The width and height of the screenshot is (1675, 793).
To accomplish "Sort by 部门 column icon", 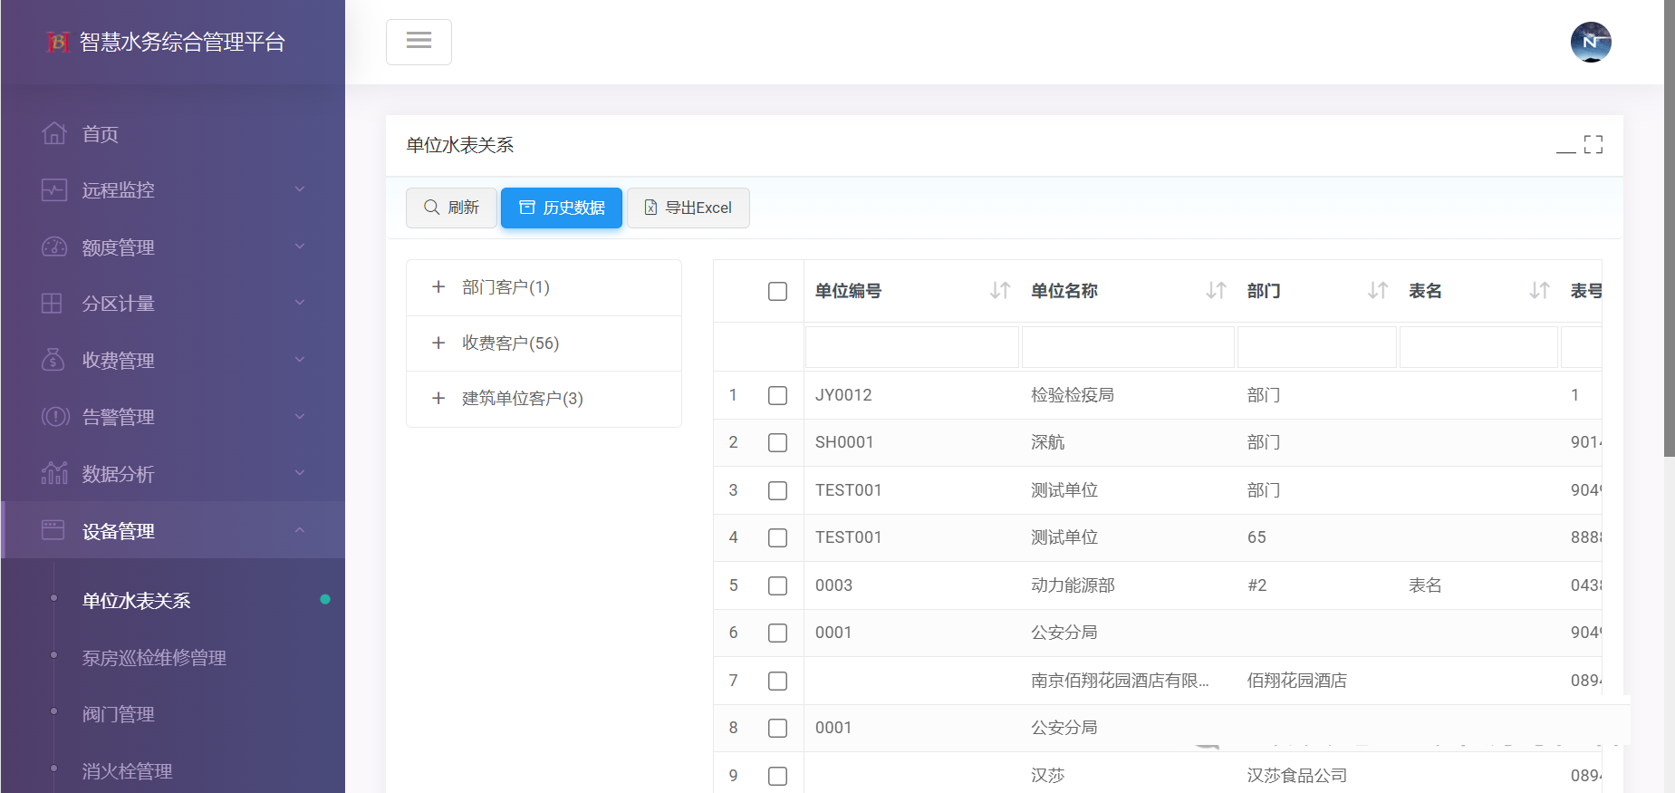I will [1377, 291].
